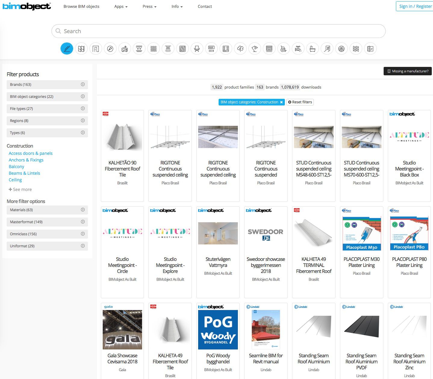433x379 pixels.
Task: Select the wheelchair accessibility category icon
Action: point(283,48)
